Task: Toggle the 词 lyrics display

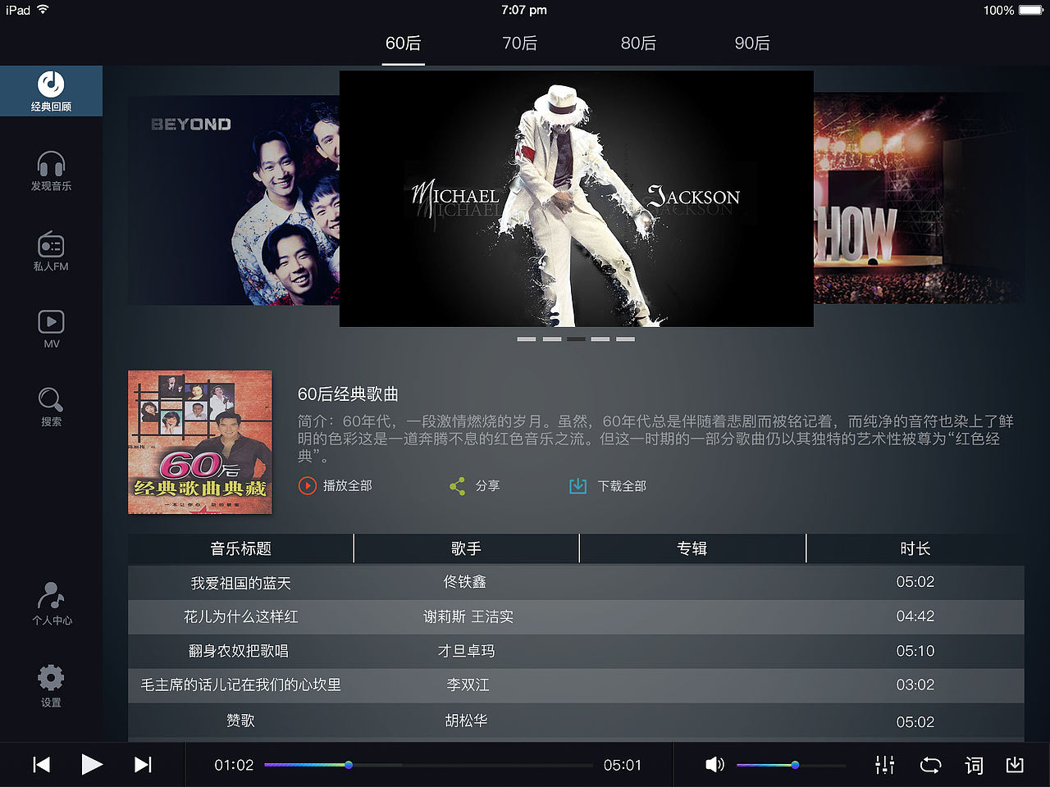Action: [x=973, y=764]
